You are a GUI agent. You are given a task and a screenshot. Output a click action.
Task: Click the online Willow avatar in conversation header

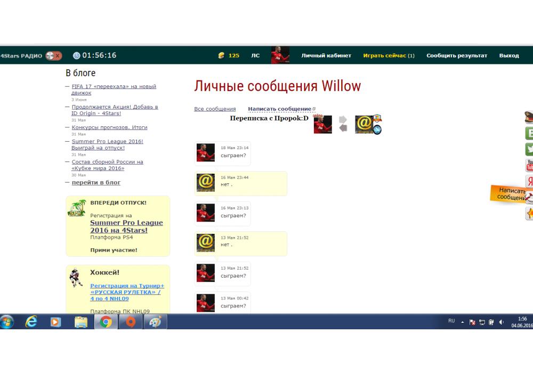tap(322, 124)
